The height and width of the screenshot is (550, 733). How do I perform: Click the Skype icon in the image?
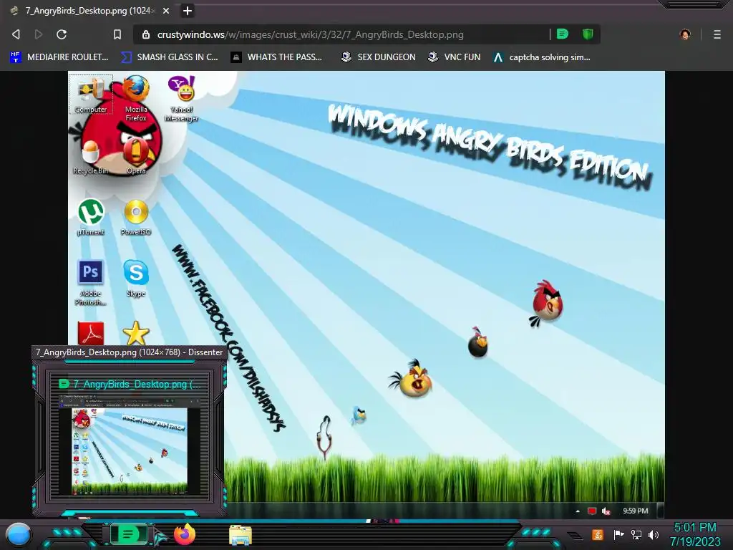(x=136, y=279)
